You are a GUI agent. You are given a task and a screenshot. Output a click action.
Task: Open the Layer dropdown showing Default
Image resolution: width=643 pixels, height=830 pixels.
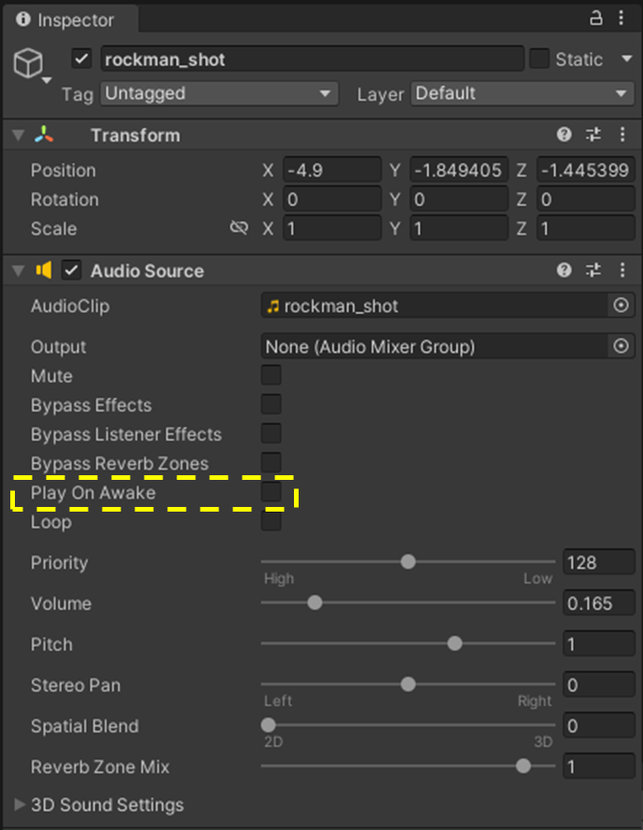pyautogui.click(x=523, y=93)
